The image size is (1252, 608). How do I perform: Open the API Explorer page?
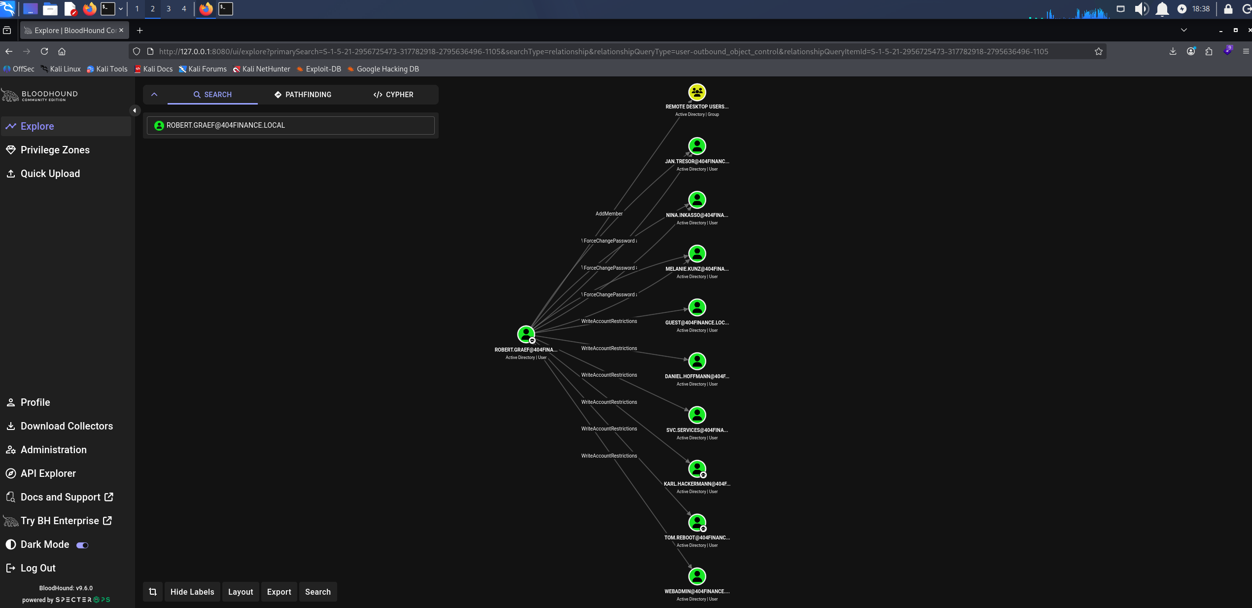(66, 473)
